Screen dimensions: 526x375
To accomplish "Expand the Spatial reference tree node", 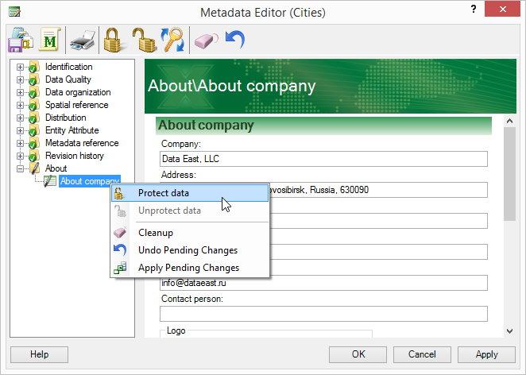I will point(20,105).
